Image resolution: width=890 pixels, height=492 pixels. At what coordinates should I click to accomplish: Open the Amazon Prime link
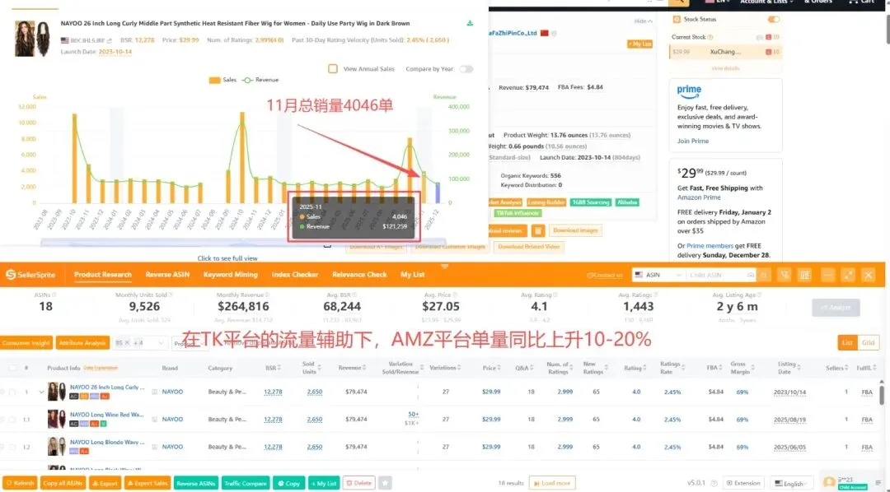(699, 197)
